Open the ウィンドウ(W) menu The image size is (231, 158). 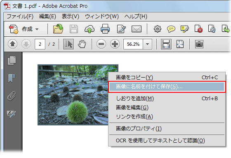tap(102, 17)
